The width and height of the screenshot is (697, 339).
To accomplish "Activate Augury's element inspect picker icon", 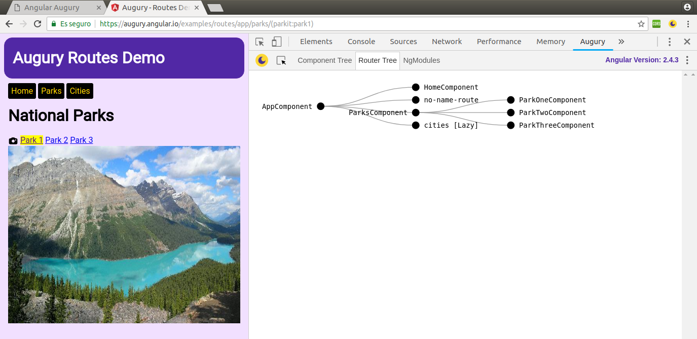I will [x=281, y=60].
